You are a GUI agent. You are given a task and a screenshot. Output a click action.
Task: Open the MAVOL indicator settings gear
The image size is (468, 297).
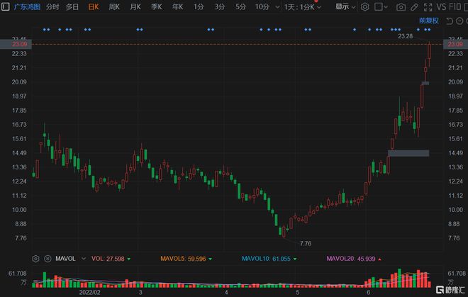(35, 259)
